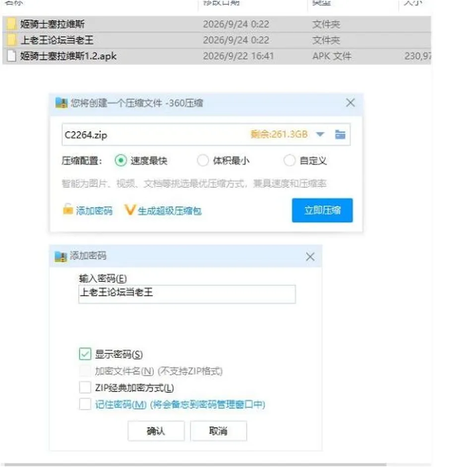Uncheck the 显示密码(S) checkbox
The image size is (476, 467).
coord(85,354)
